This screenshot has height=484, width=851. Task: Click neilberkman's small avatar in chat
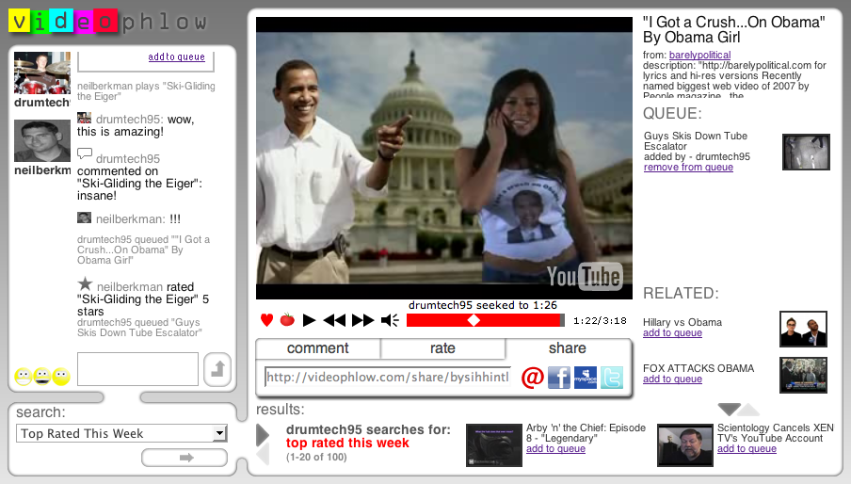pyautogui.click(x=84, y=218)
